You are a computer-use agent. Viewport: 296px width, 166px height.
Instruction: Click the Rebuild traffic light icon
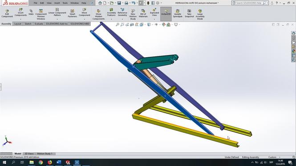148,3
